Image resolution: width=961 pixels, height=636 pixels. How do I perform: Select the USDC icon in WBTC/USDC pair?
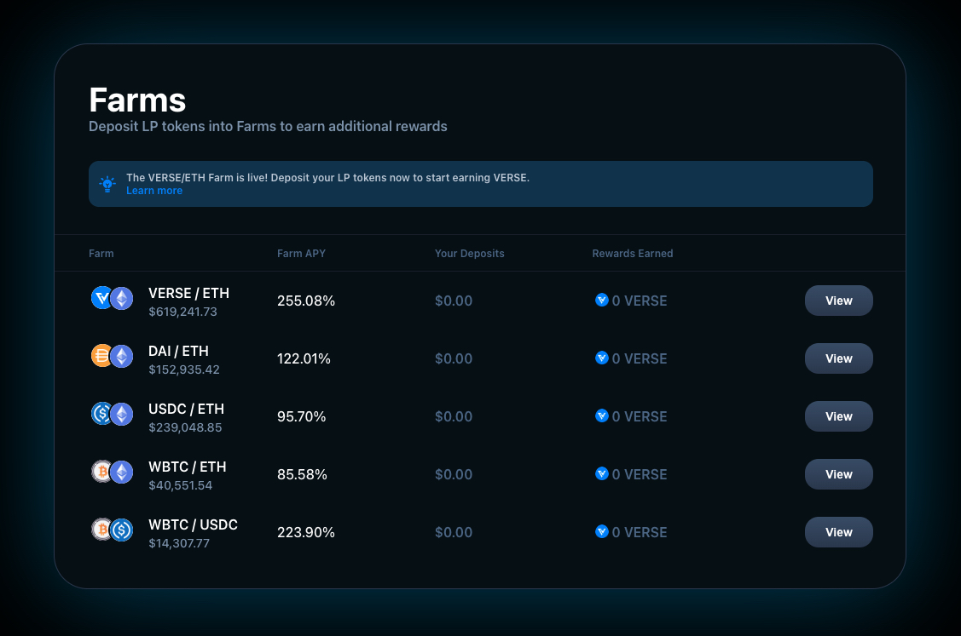pos(121,529)
